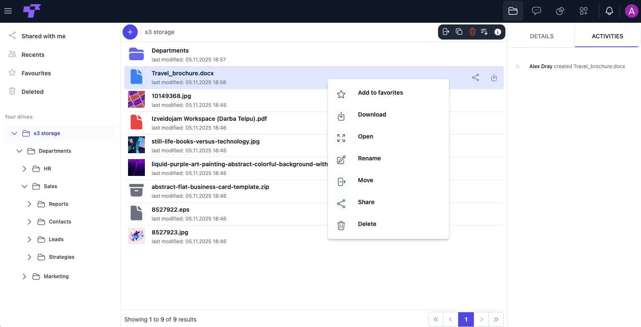Click the share icon on the Travel_brochure.docx row
Image resolution: width=641 pixels, height=327 pixels.
(475, 78)
